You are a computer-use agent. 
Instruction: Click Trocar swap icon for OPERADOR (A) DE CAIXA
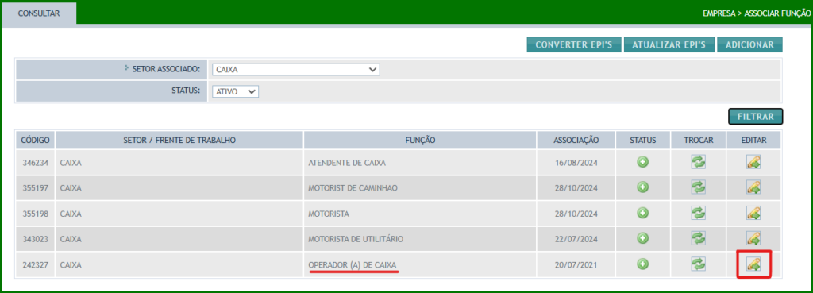click(x=699, y=264)
